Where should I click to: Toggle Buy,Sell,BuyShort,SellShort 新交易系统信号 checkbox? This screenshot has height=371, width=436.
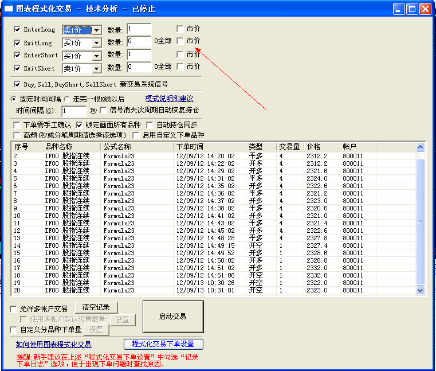[x=17, y=84]
